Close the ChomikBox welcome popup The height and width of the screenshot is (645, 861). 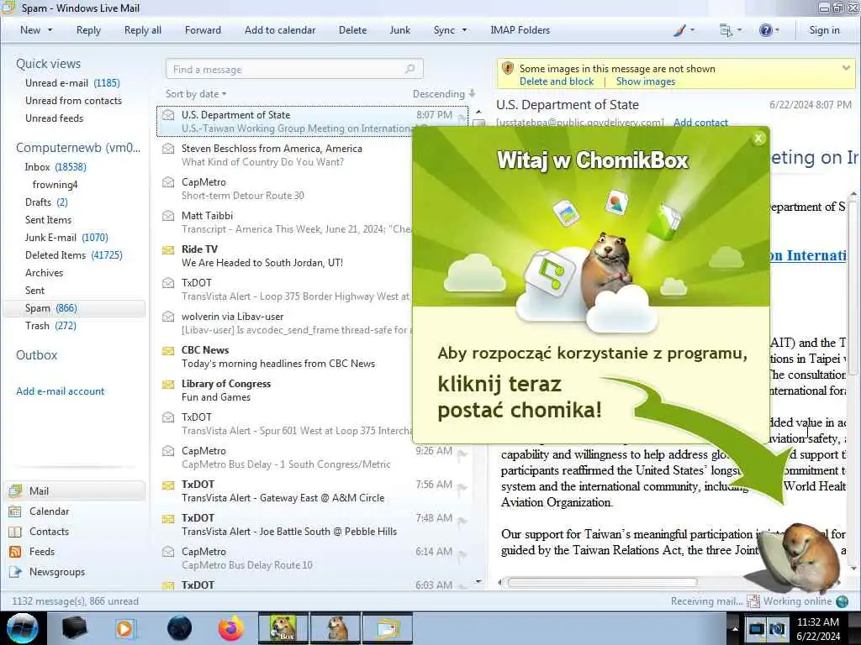(758, 139)
